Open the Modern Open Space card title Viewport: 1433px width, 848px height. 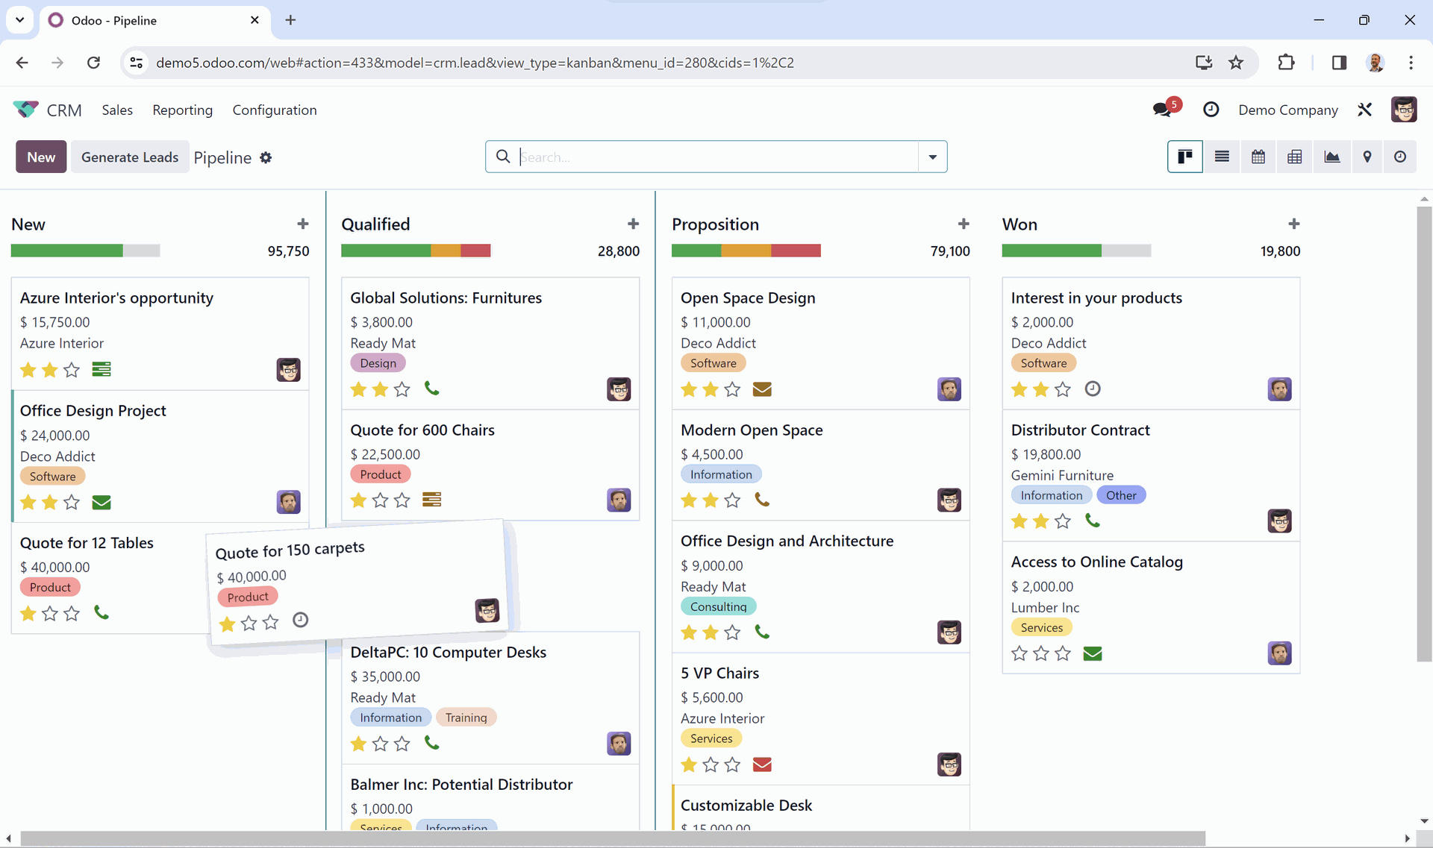752,430
